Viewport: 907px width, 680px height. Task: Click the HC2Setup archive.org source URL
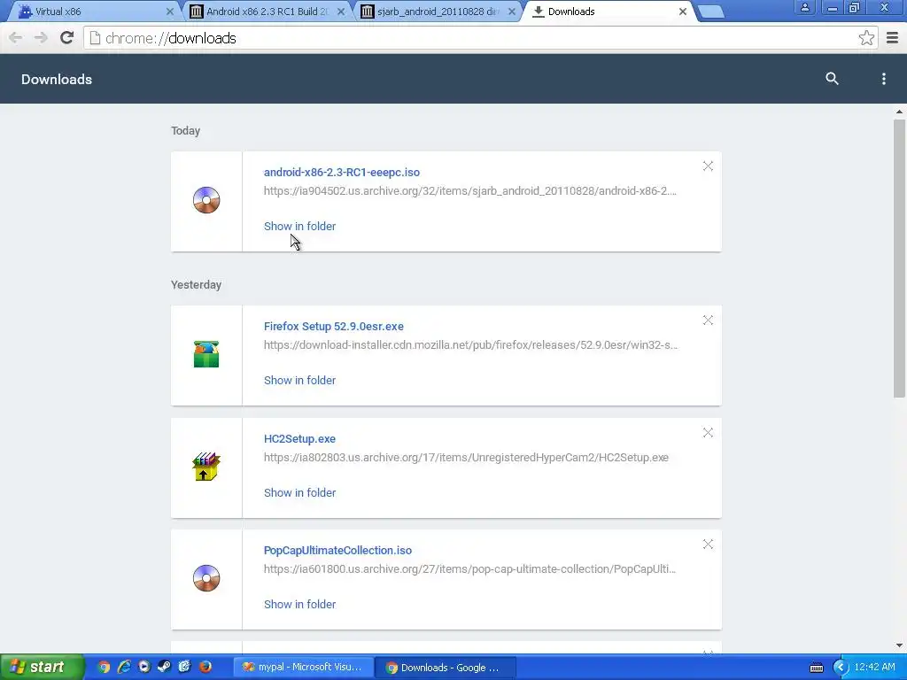[466, 458]
